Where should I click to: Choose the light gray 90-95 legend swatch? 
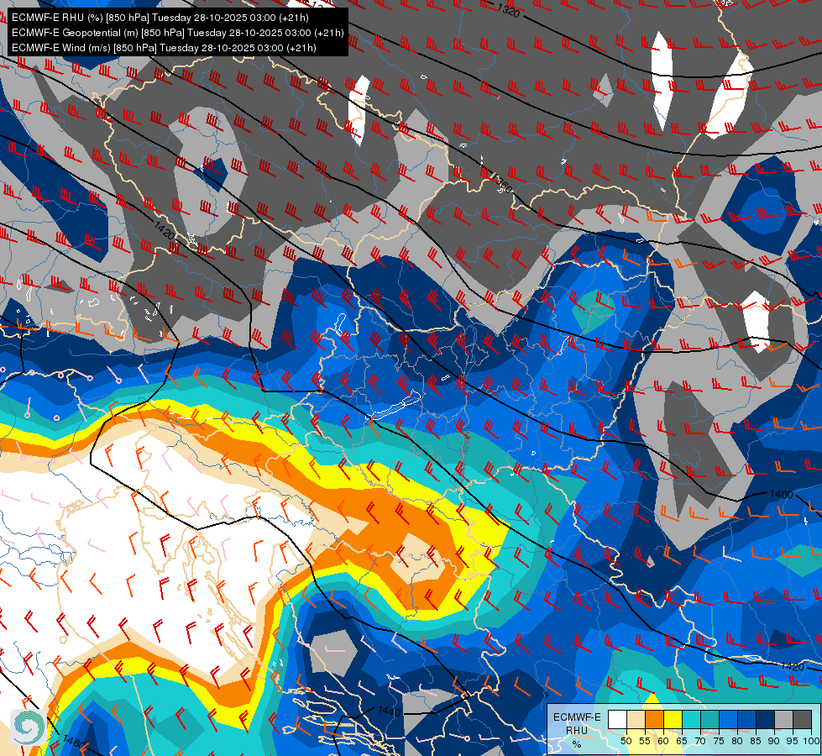[783, 719]
